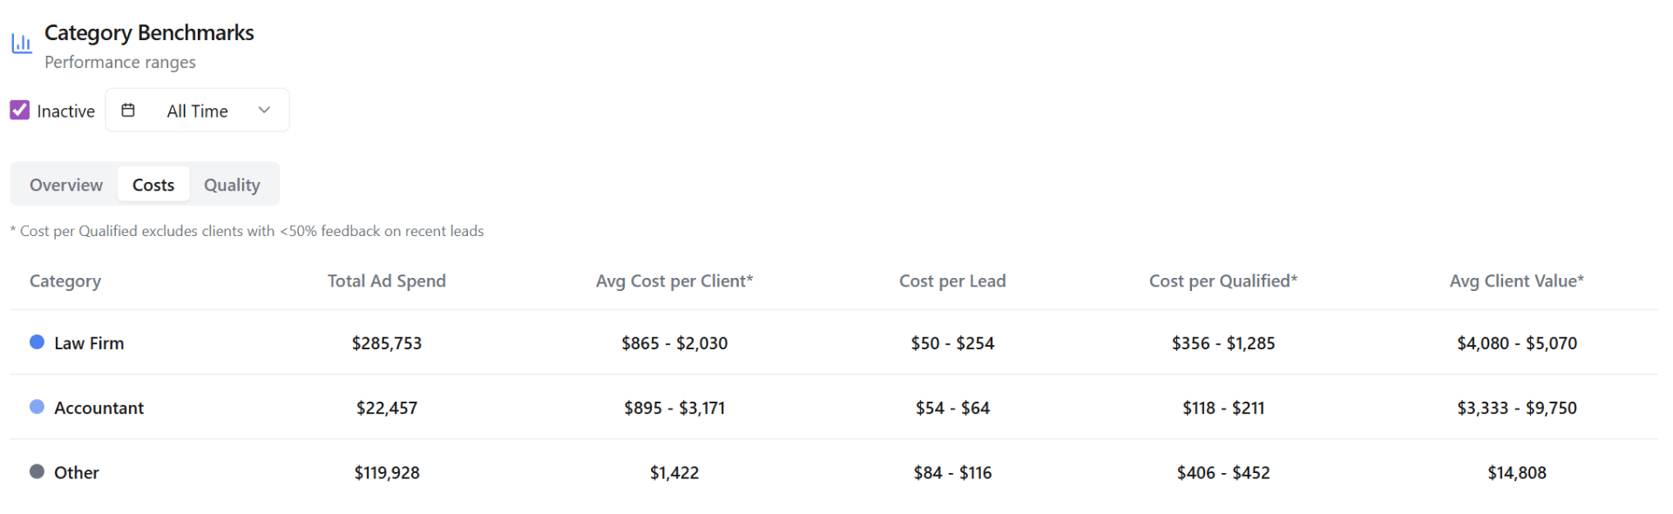The height and width of the screenshot is (514, 1673).
Task: Select the light blue dot beside Accountant
Action: (37, 407)
